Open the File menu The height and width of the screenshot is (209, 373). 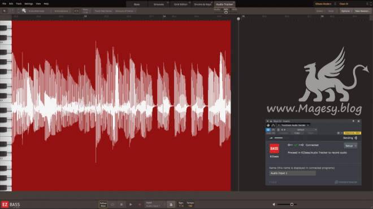click(x=4, y=4)
